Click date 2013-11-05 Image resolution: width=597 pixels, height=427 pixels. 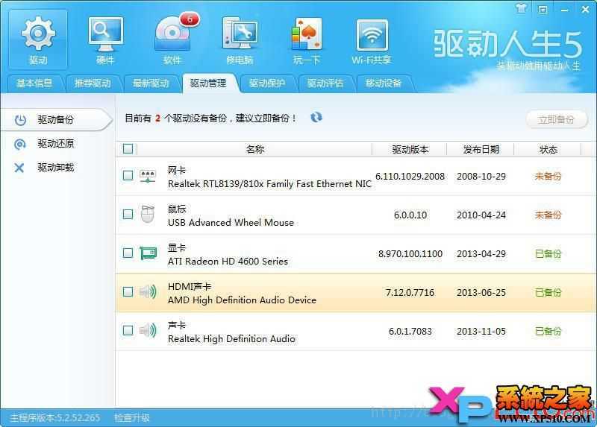click(x=481, y=332)
